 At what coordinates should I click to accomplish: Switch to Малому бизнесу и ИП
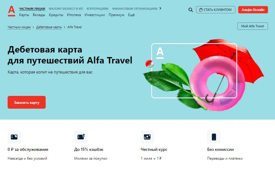click(x=66, y=8)
